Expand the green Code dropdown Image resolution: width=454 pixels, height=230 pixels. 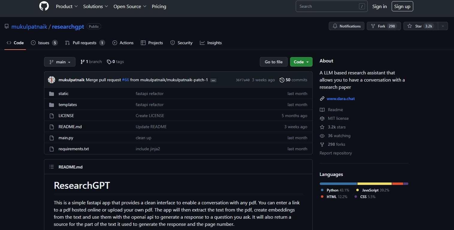tap(301, 62)
